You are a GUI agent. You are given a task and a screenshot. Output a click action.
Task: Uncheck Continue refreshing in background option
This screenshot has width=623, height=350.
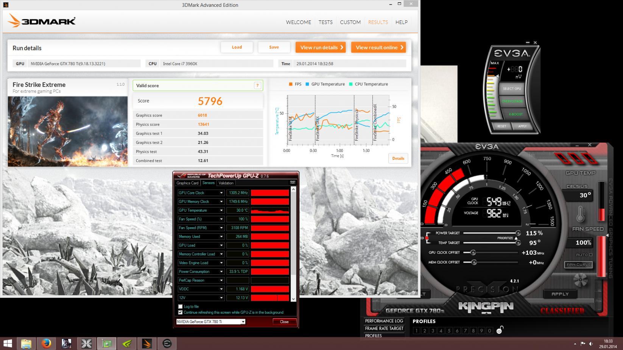click(180, 313)
